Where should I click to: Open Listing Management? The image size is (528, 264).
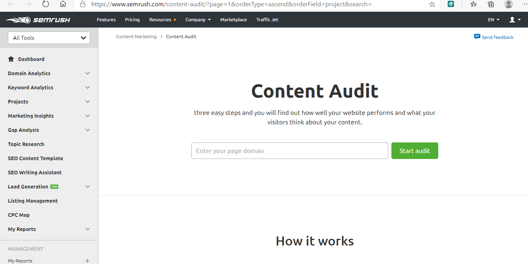33,201
